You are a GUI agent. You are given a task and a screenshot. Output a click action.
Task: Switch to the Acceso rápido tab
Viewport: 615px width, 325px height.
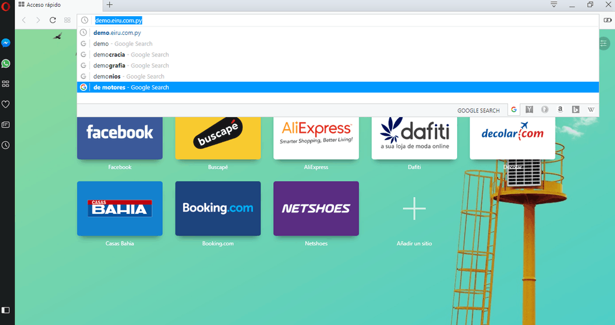click(59, 5)
